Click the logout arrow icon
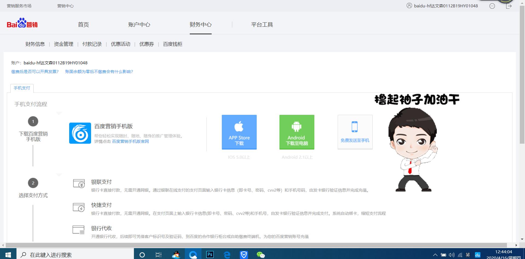525x259 pixels. pos(509,5)
